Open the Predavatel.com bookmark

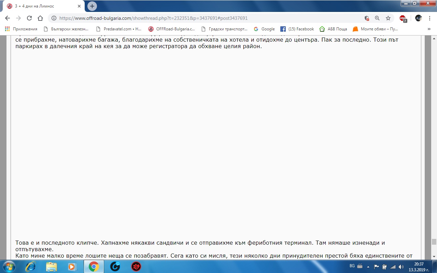point(119,29)
